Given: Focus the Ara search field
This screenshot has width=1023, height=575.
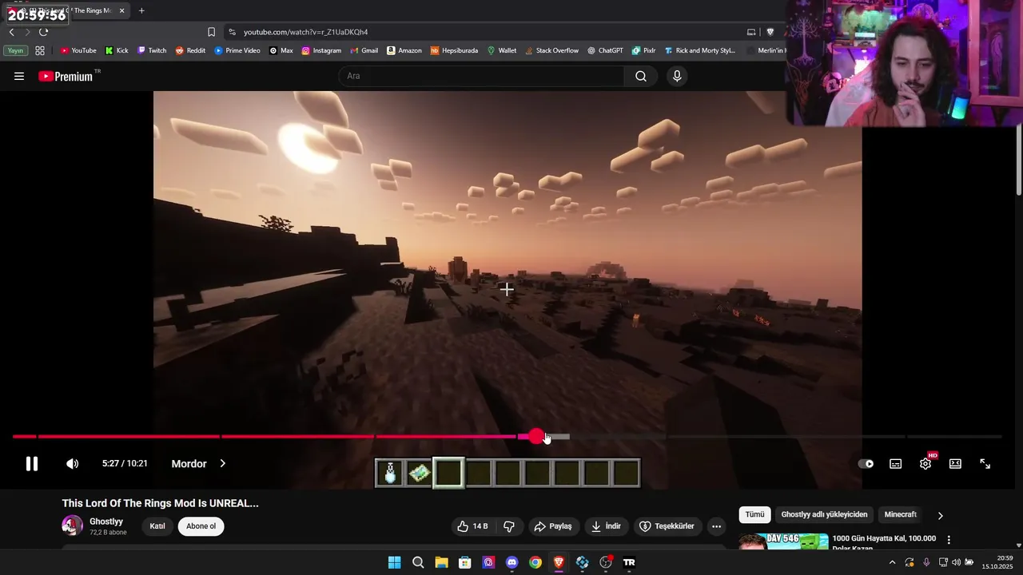Looking at the screenshot, I should coord(481,76).
